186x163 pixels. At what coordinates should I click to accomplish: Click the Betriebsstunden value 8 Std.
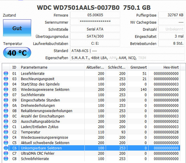pyautogui.click(x=172, y=43)
